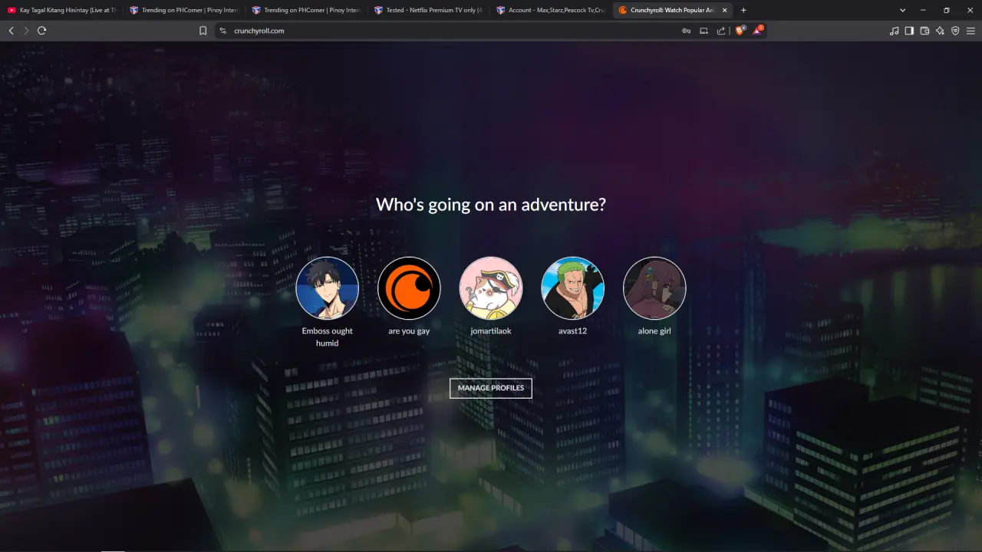Toggle the browser sidebar panel icon
This screenshot has height=552, width=982.
click(x=909, y=31)
